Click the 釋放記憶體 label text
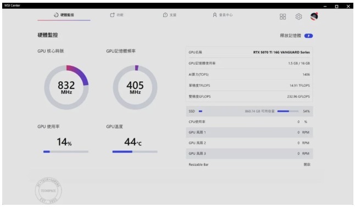 (x=291, y=36)
